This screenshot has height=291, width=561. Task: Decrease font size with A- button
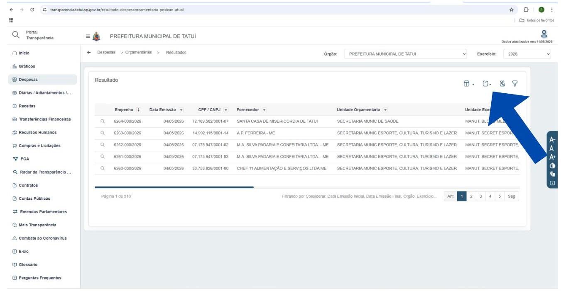[x=552, y=140]
